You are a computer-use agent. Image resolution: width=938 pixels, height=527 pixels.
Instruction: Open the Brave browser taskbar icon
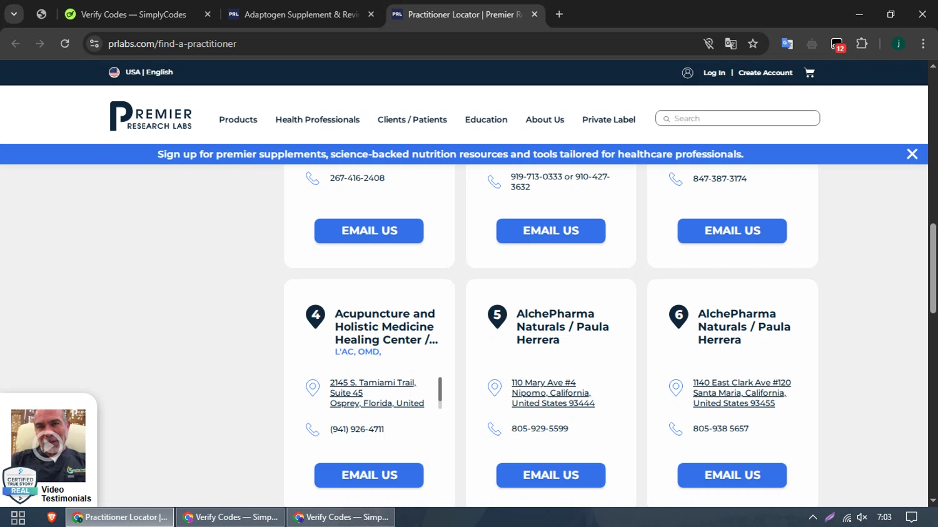[52, 517]
